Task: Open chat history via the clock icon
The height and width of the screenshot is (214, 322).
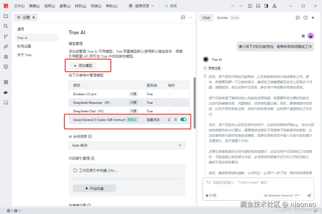Action: click(305, 18)
